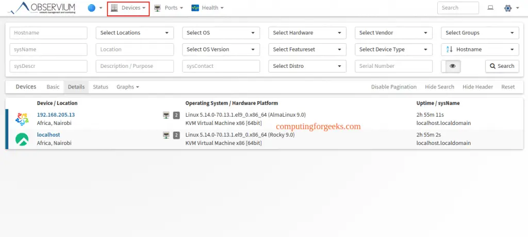Click the Serial Number field
Image resolution: width=528 pixels, height=237 pixels.
click(x=393, y=66)
